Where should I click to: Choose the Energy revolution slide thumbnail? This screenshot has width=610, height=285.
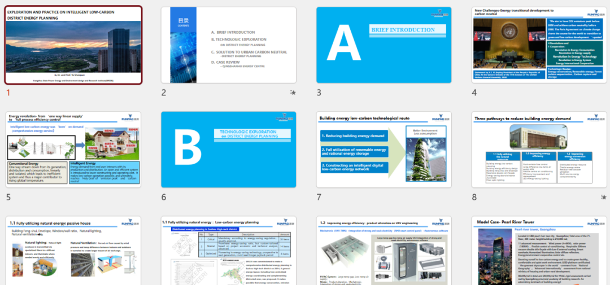pos(73,150)
